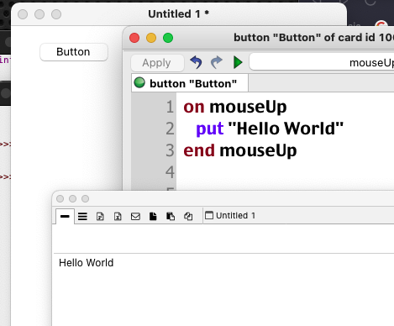Minimize the script editor window
This screenshot has width=394, height=326.
click(x=151, y=38)
